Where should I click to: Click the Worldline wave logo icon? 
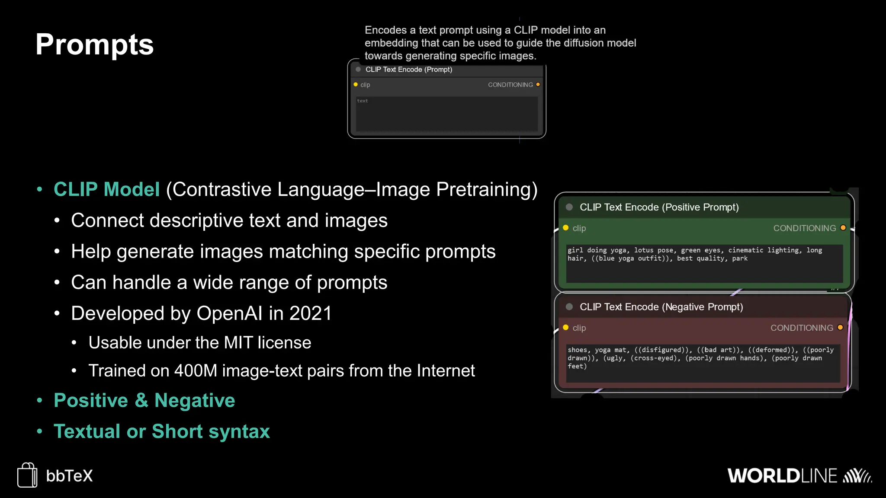pyautogui.click(x=857, y=476)
